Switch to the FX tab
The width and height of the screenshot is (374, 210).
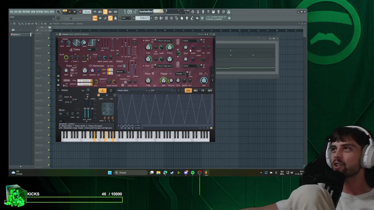[203, 91]
